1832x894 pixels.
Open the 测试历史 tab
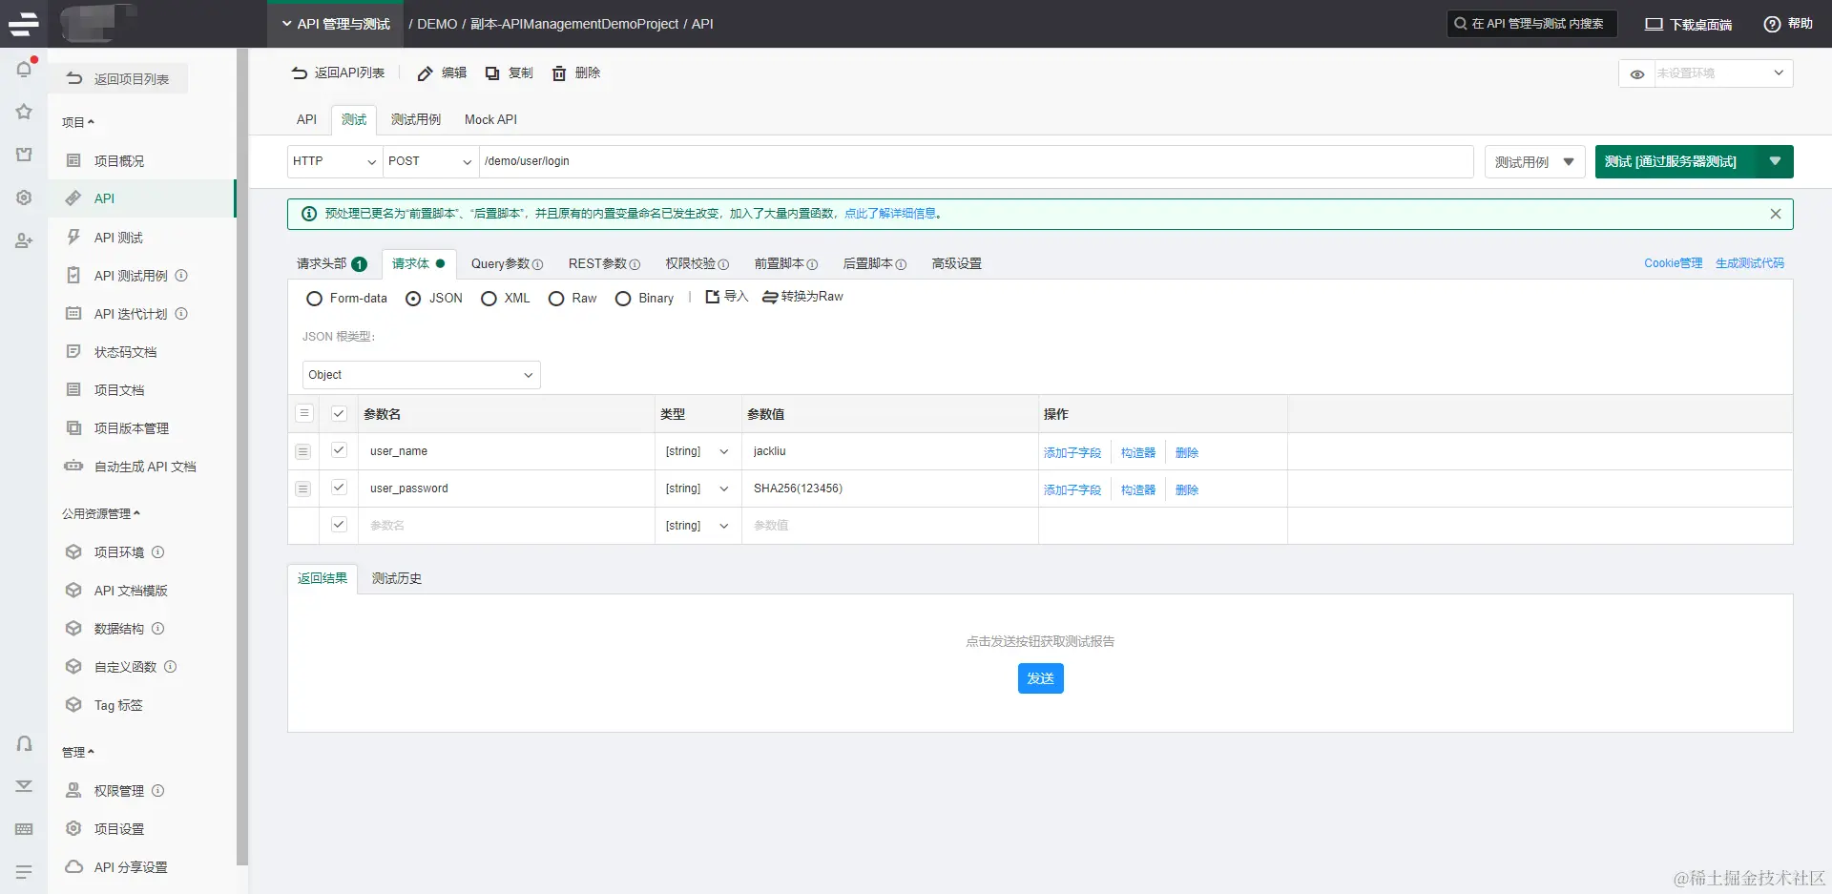[x=397, y=578]
